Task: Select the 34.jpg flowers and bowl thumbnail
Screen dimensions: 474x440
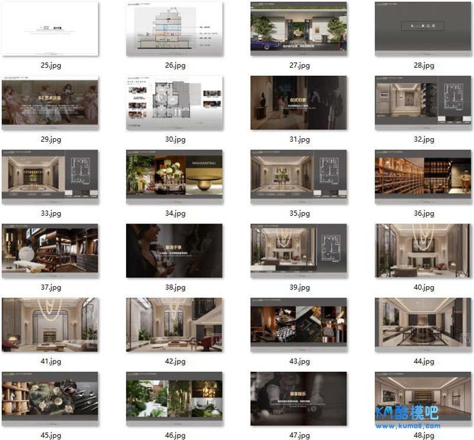Action: (174, 177)
